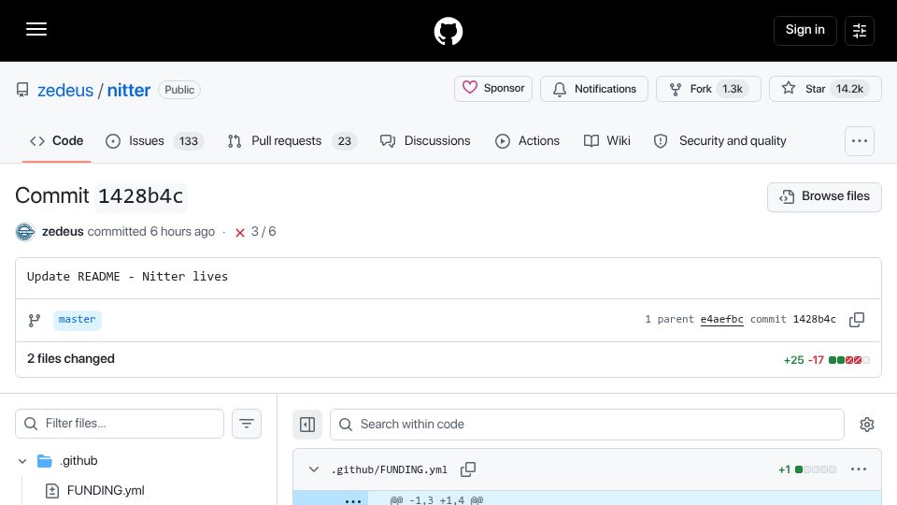Open the Wiki tab
Image resolution: width=897 pixels, height=505 pixels.
(607, 141)
